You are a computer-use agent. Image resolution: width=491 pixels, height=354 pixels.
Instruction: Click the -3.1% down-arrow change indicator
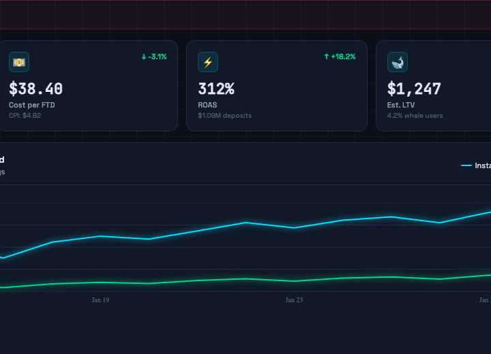click(153, 57)
